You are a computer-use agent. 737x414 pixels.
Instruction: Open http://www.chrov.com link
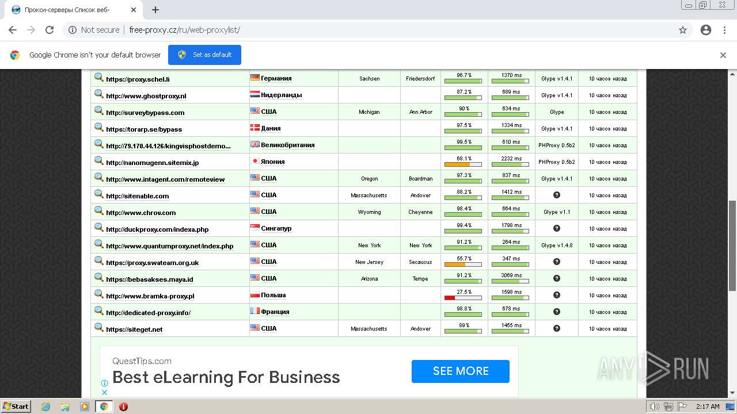(141, 213)
